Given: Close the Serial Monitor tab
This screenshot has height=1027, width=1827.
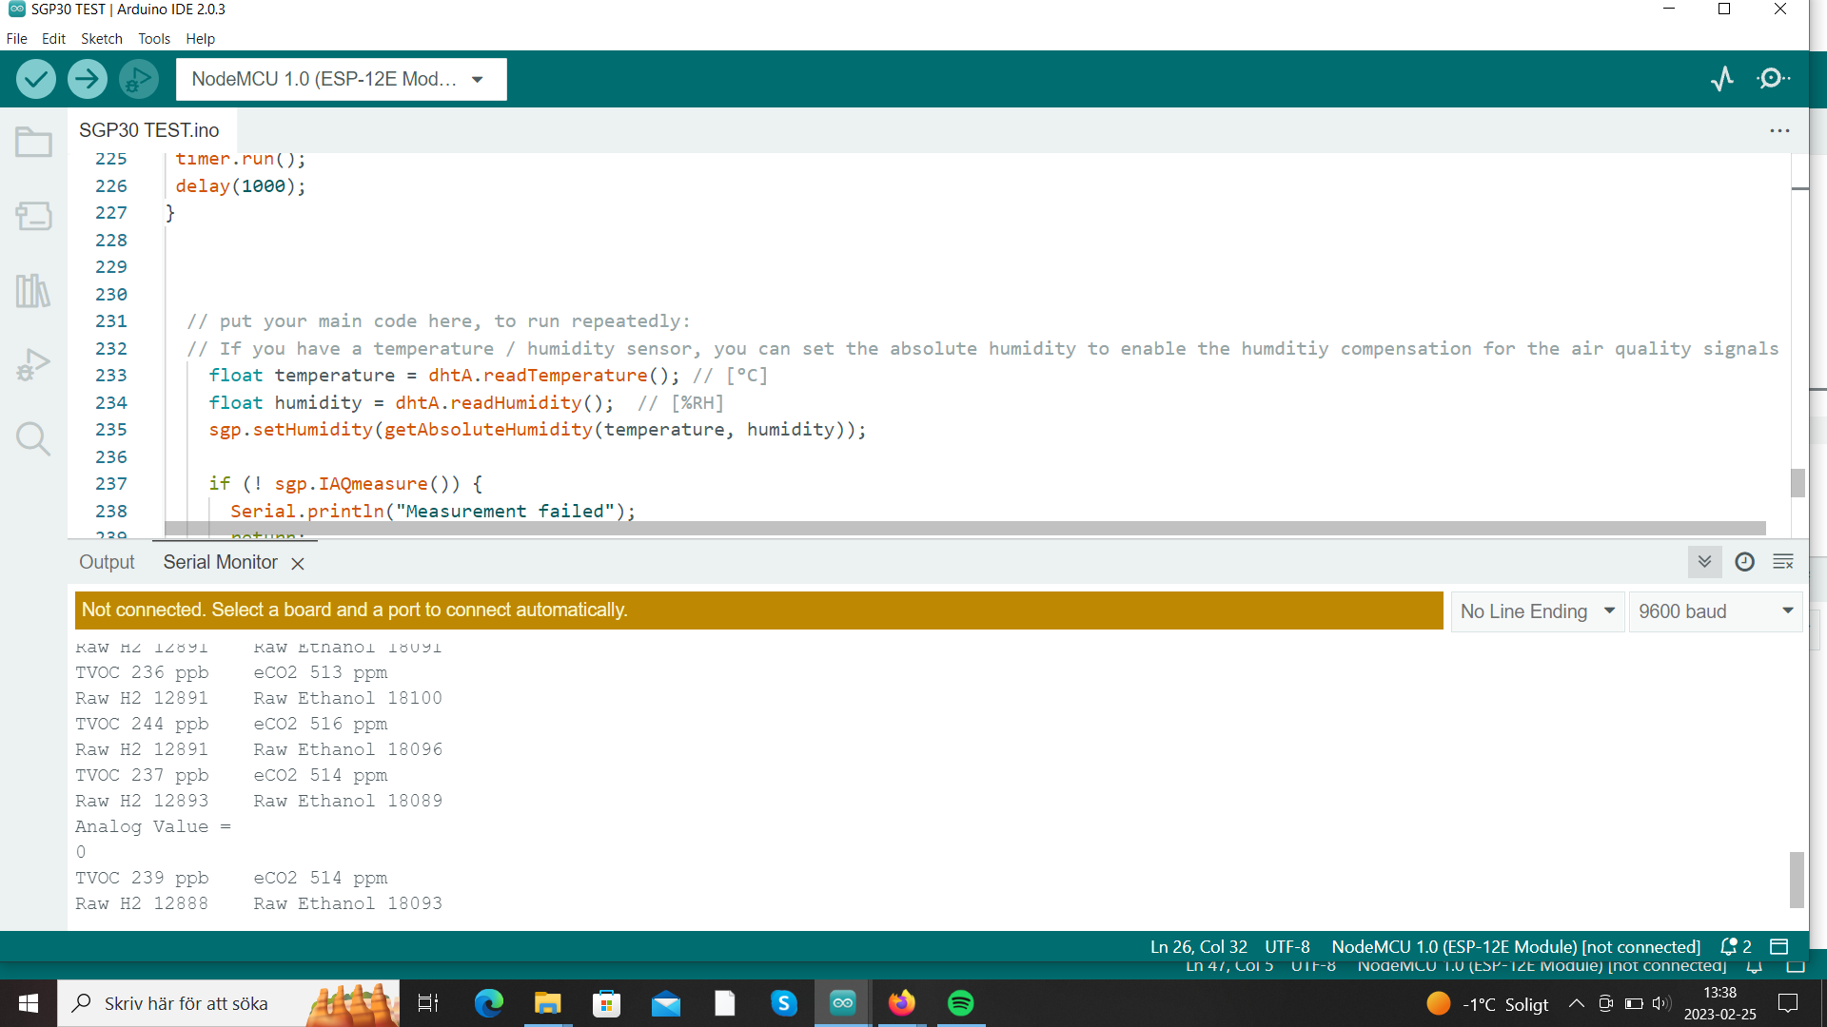Looking at the screenshot, I should coord(298,564).
